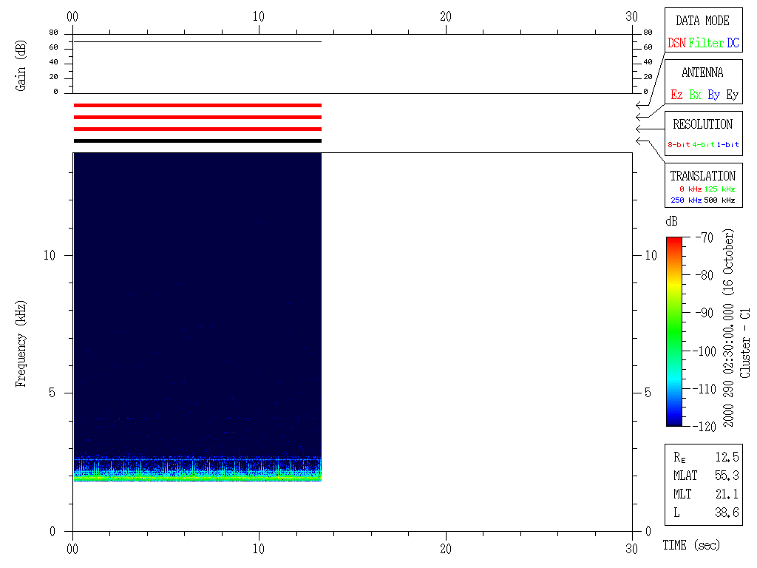
Task: Click the L value 38.6
Action: (x=727, y=512)
